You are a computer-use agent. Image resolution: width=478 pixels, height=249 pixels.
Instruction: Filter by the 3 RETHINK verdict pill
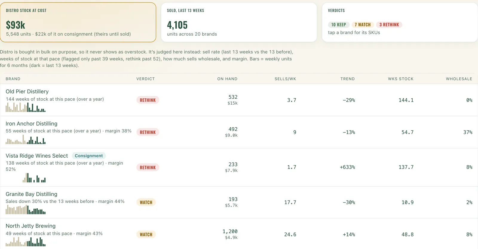pos(389,25)
